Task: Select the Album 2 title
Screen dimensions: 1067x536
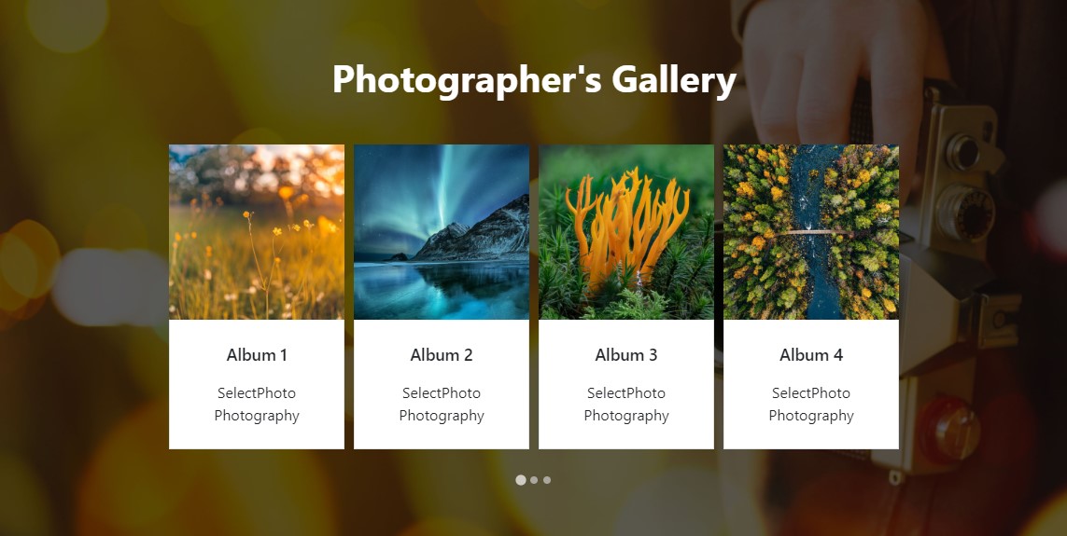Action: pyautogui.click(x=442, y=354)
